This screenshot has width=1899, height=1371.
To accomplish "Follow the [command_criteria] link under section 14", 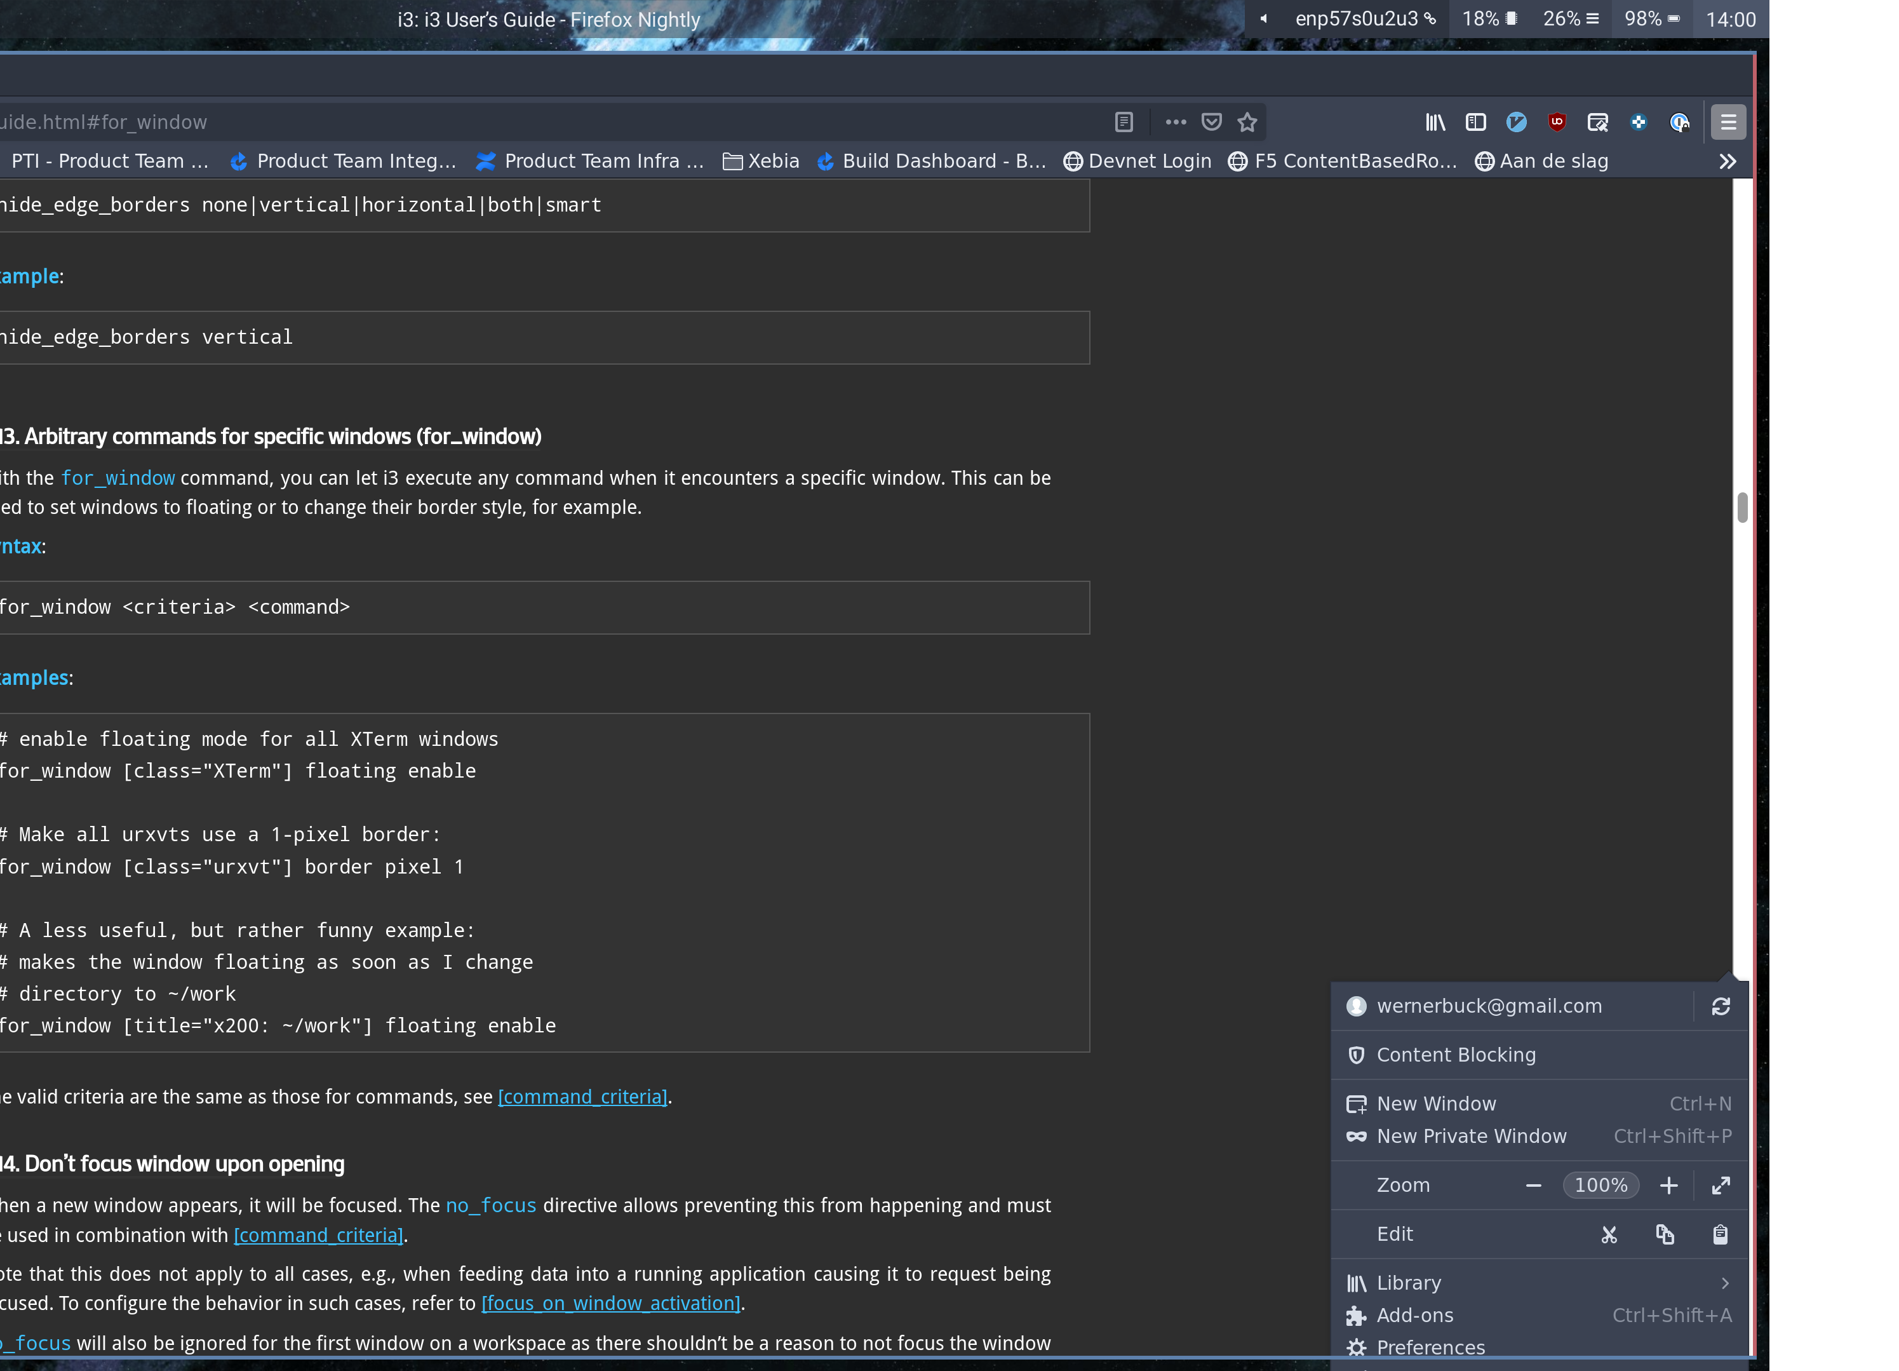I will click(318, 1235).
